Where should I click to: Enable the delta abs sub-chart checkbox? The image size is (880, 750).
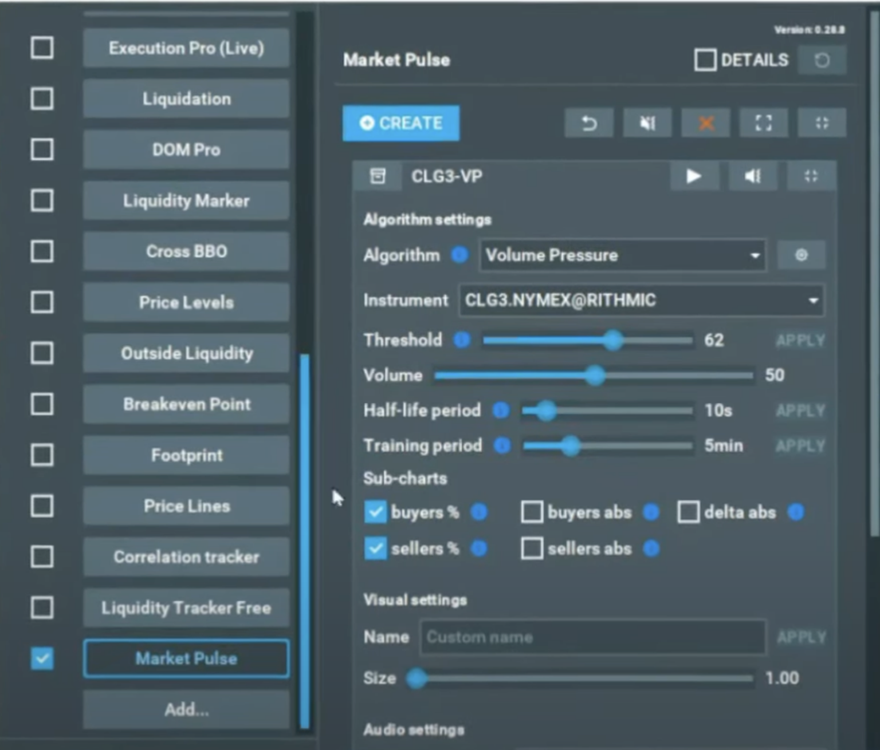click(x=688, y=512)
